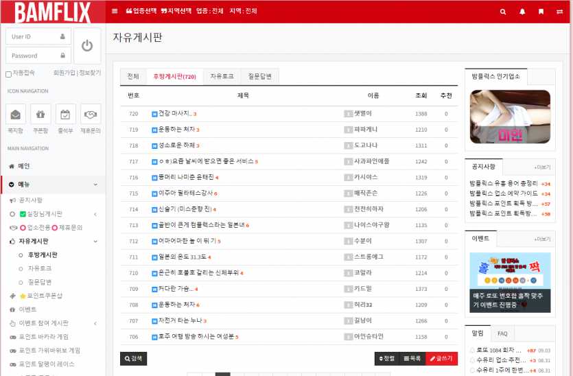Open the hamburger menu icon in header
Screen dimensions: 573x376
point(115,11)
